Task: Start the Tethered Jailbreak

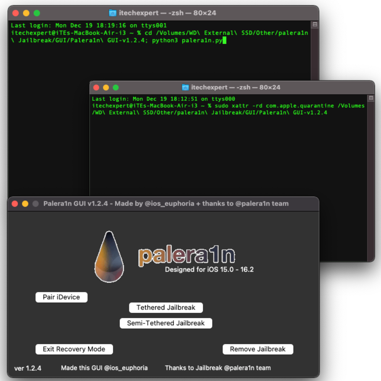Action: coord(166,308)
